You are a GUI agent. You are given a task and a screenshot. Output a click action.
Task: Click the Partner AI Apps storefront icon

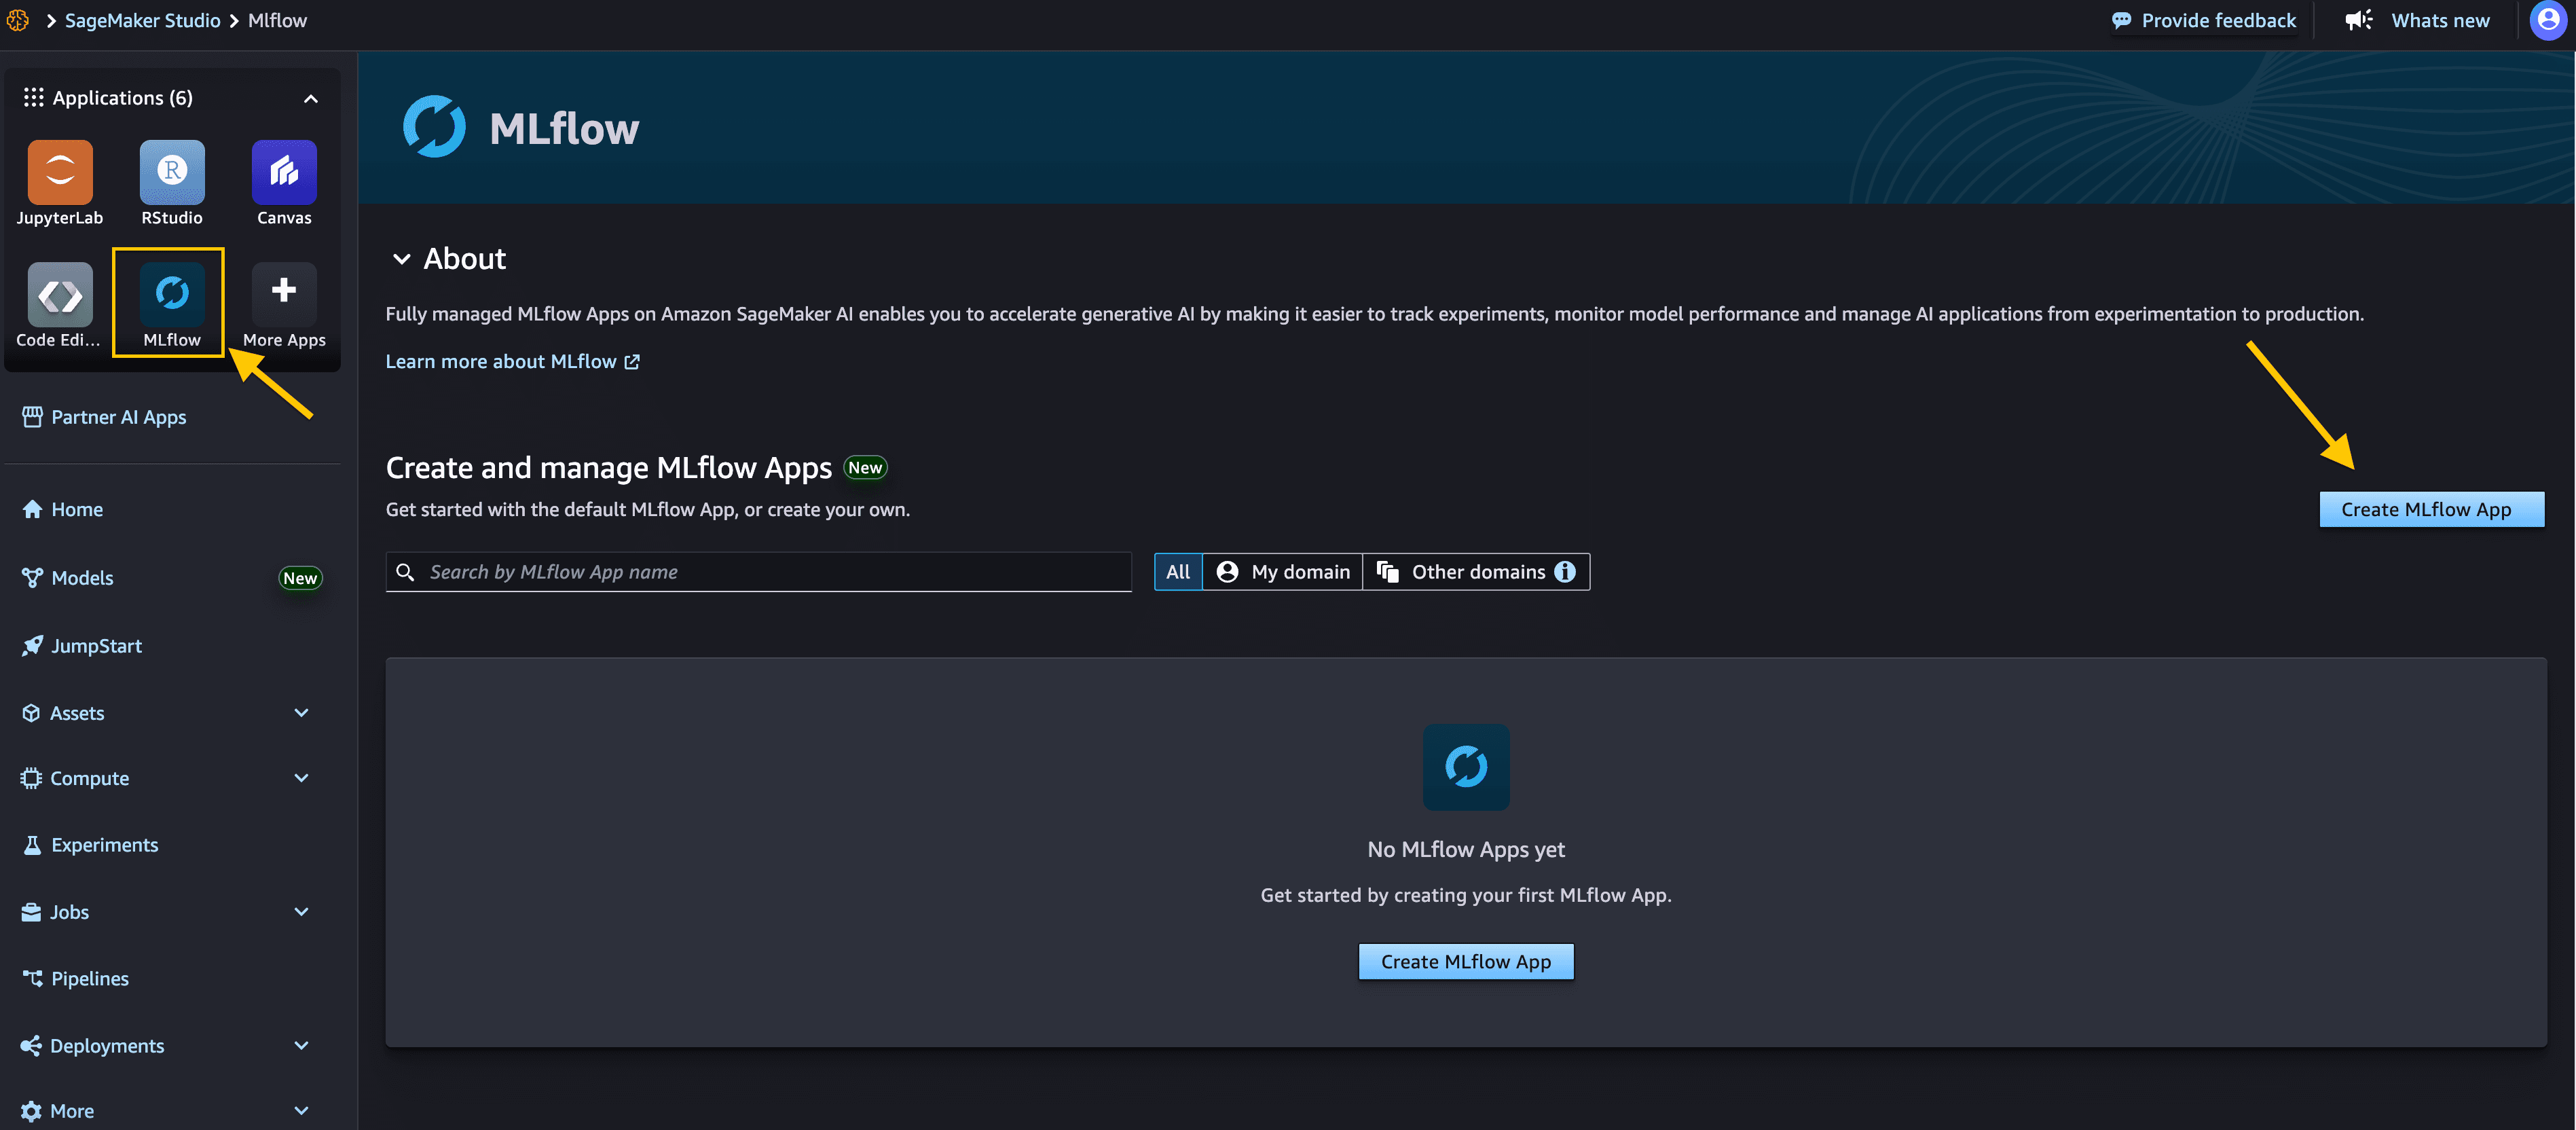pos(32,416)
